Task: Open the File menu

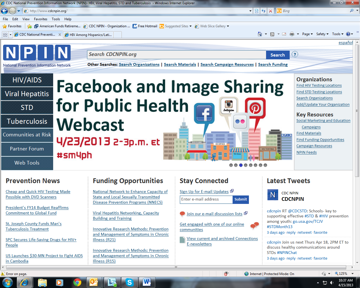Action: click(x=5, y=19)
